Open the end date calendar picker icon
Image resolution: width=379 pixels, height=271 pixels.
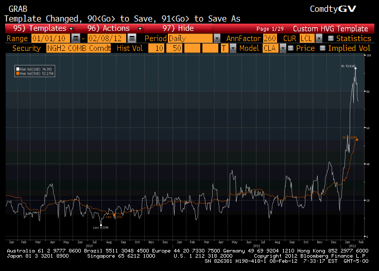click(x=132, y=39)
